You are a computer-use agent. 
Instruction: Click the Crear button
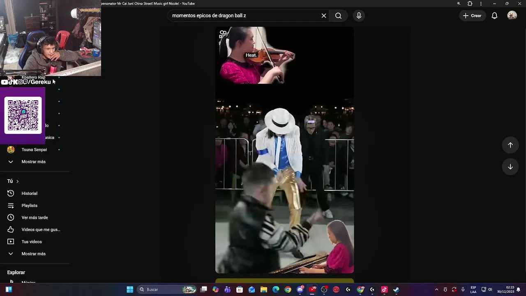(x=472, y=16)
